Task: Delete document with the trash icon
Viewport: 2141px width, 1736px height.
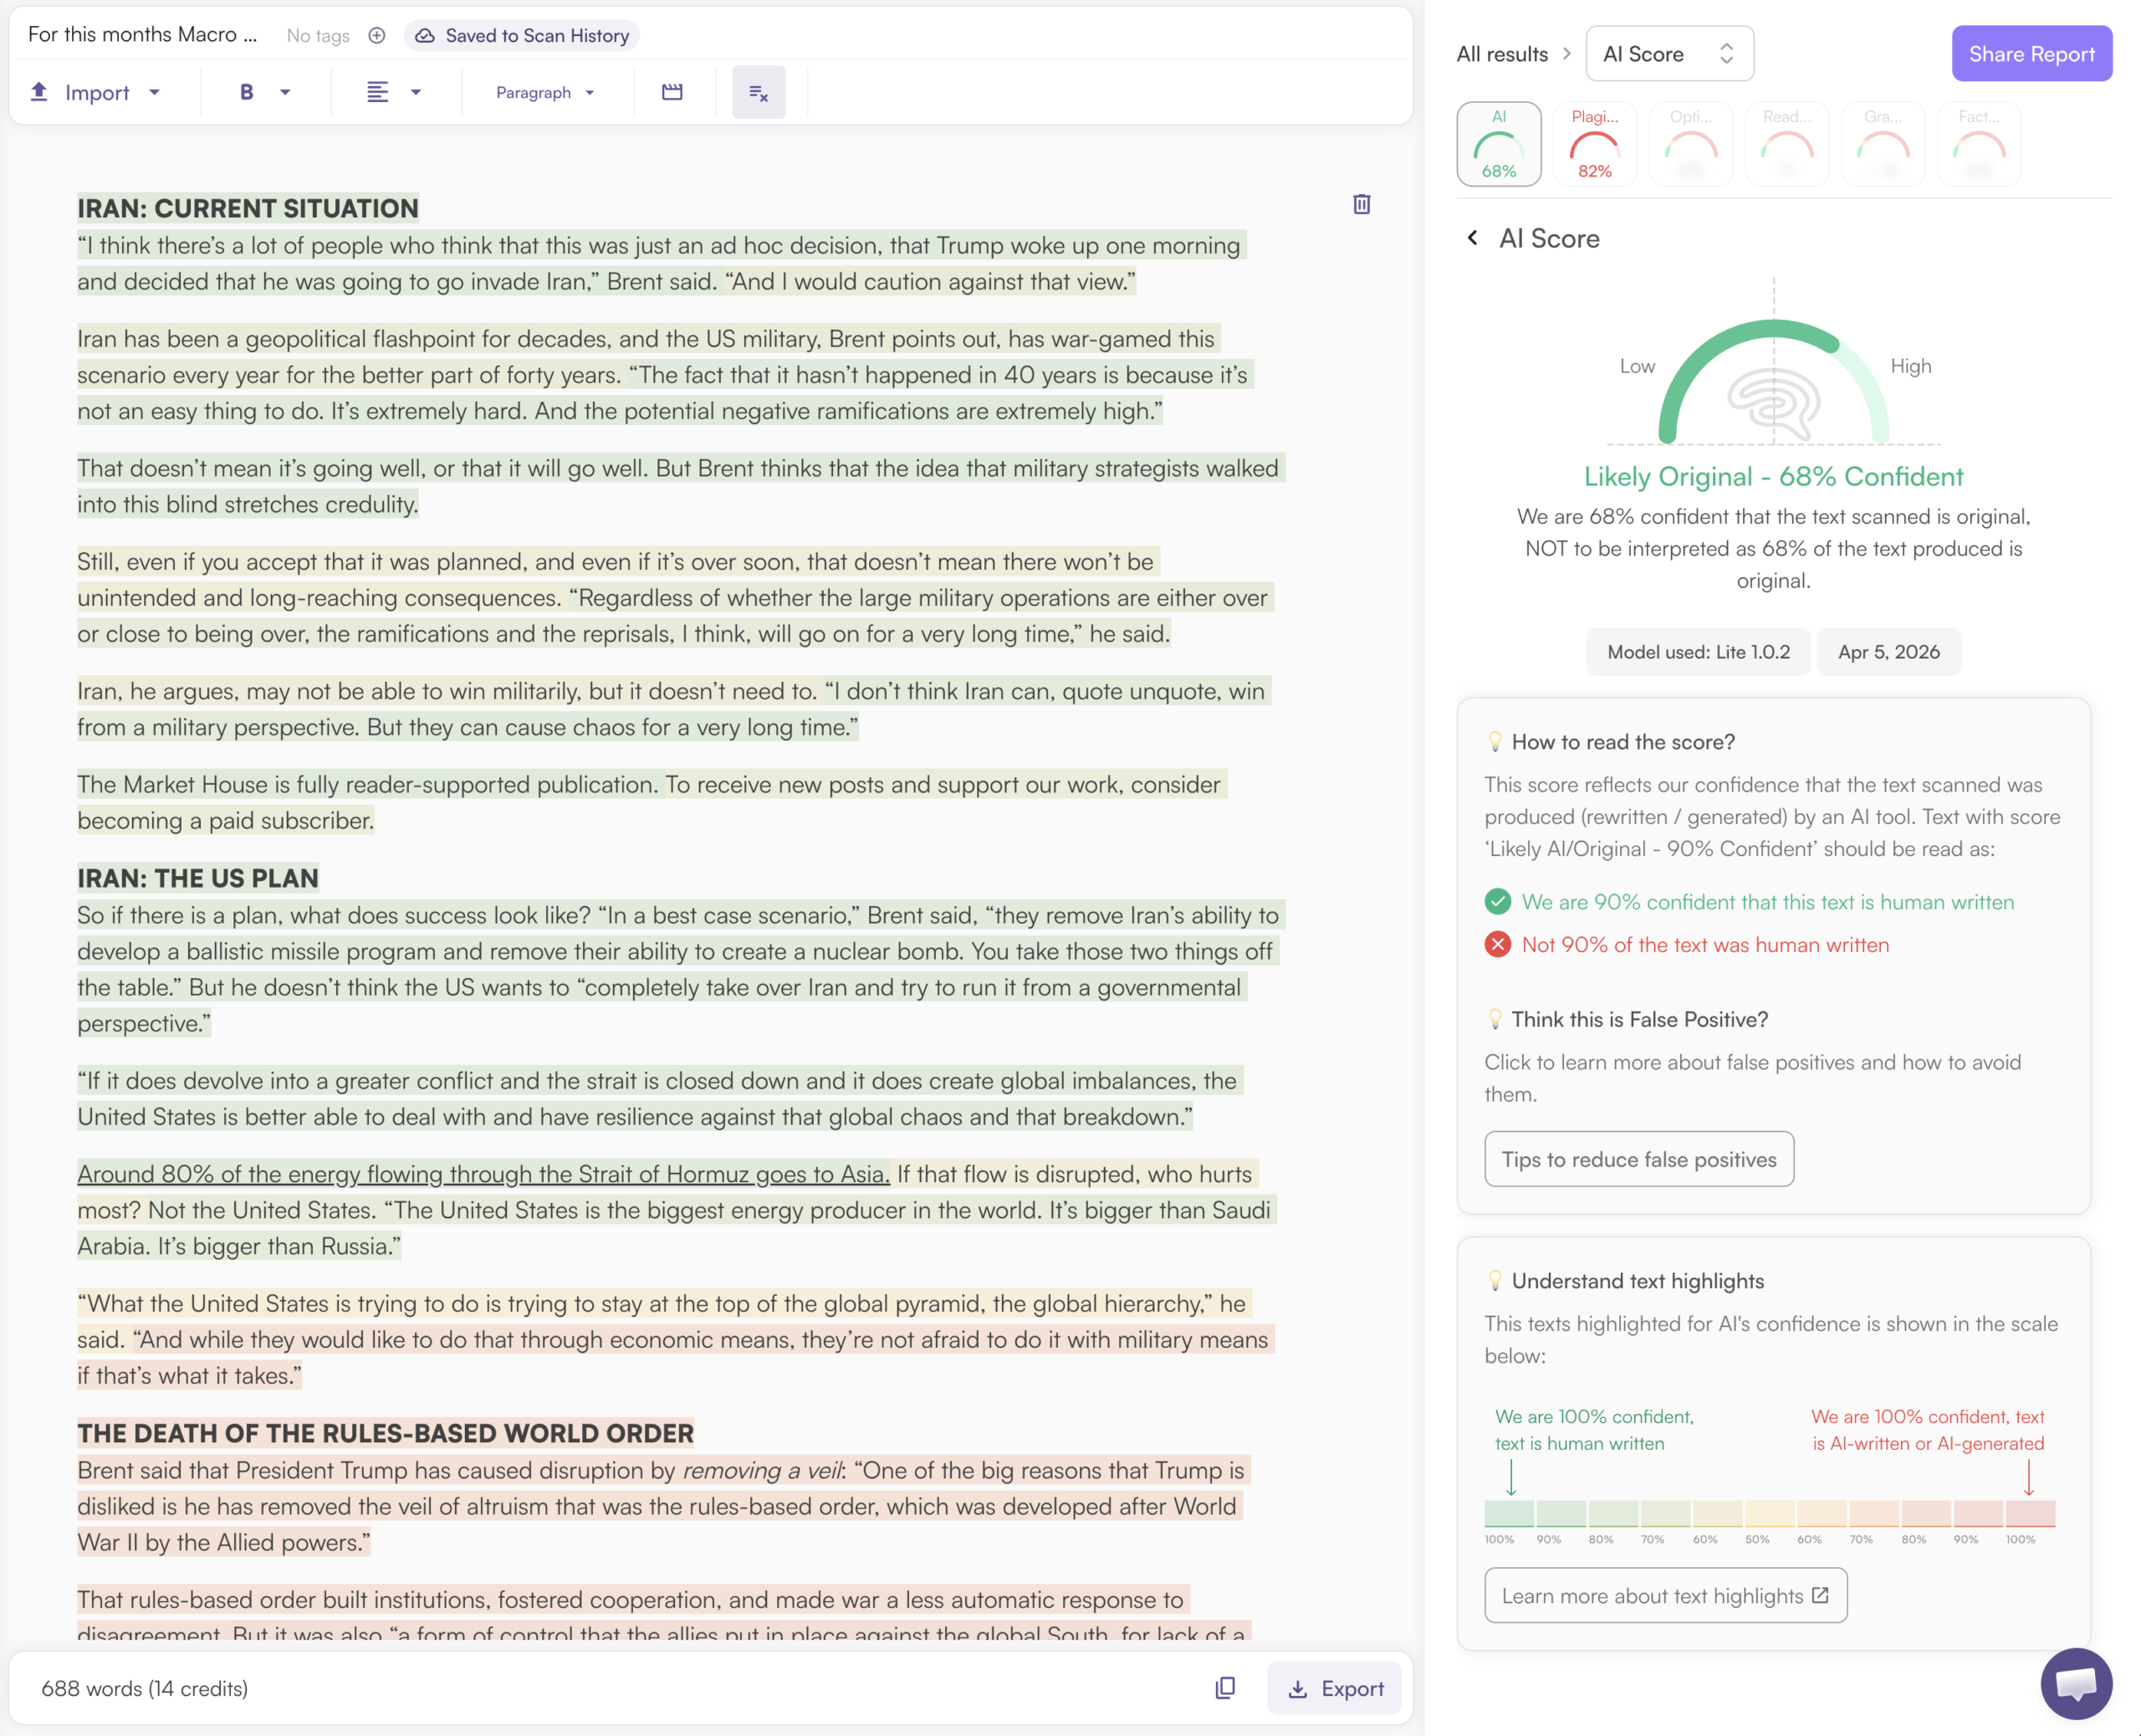Action: click(1361, 204)
